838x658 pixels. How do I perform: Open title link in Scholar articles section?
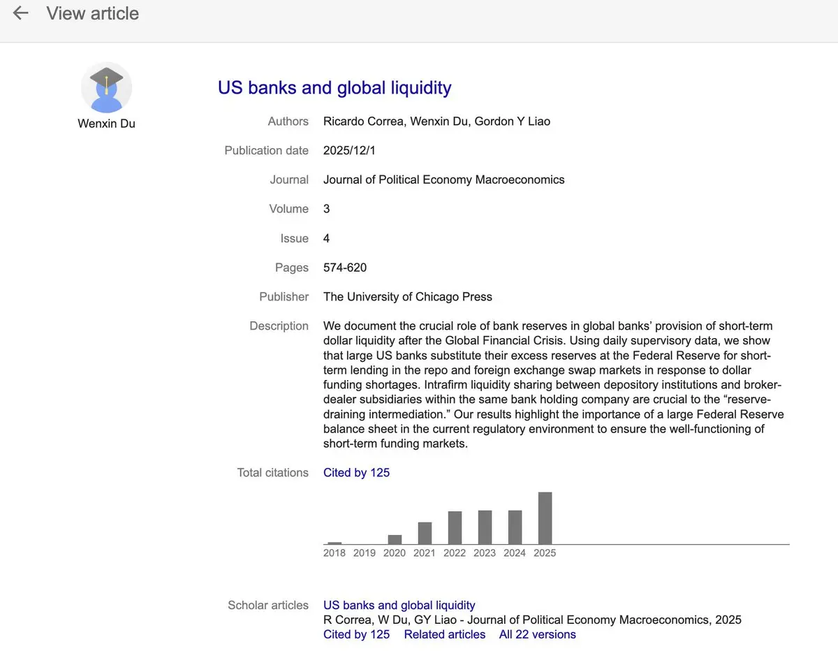pos(399,606)
